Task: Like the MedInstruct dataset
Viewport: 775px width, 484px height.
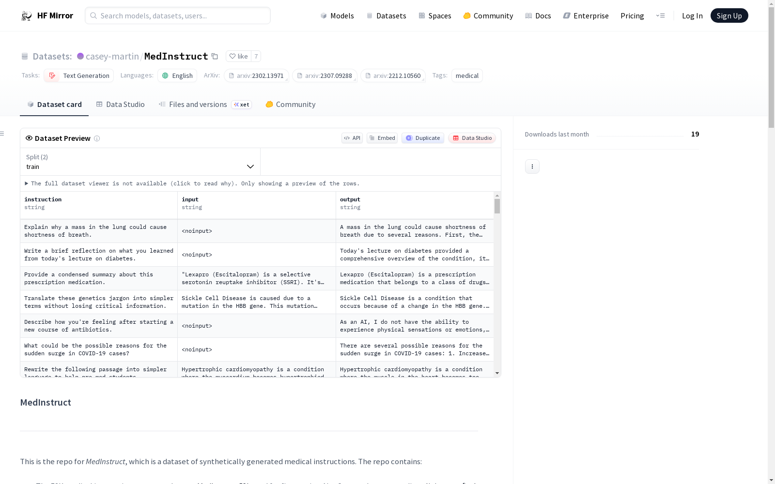Action: coord(238,56)
